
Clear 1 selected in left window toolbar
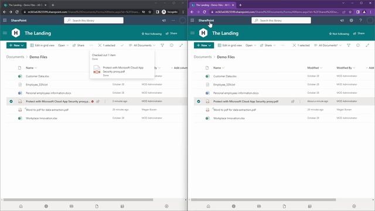[100, 45]
